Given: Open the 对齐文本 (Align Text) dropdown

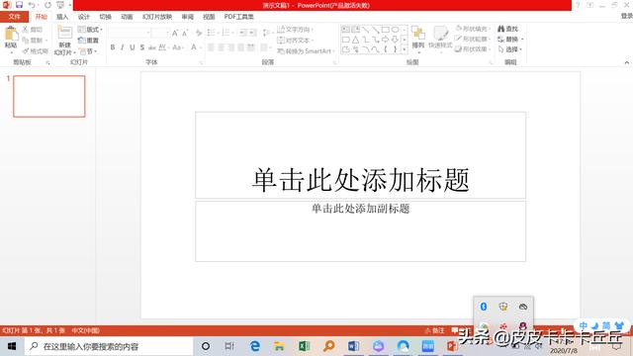Looking at the screenshot, I should (295, 40).
